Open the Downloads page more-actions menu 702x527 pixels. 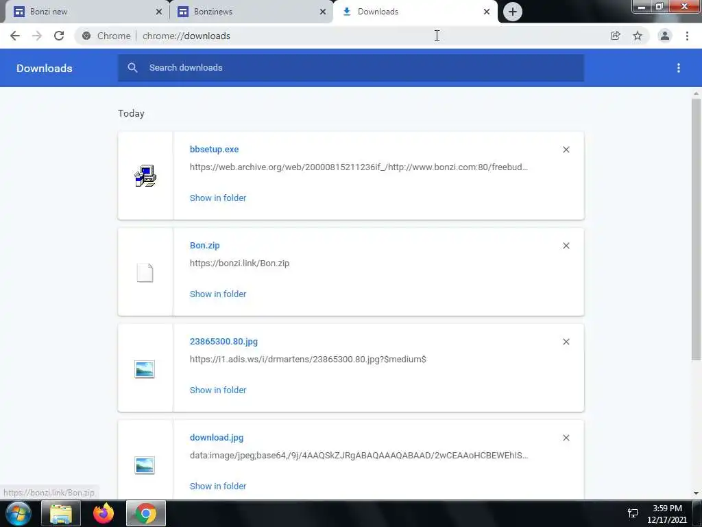coord(679,68)
